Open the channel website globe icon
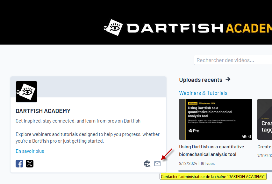 coord(147,164)
